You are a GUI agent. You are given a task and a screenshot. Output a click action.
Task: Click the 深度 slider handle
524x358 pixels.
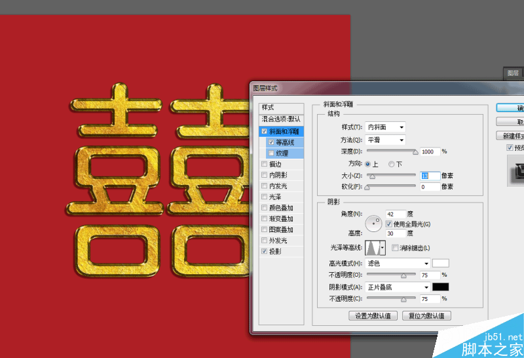pos(415,152)
